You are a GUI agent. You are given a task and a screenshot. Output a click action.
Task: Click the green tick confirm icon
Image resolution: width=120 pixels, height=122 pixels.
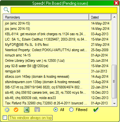click(96, 110)
